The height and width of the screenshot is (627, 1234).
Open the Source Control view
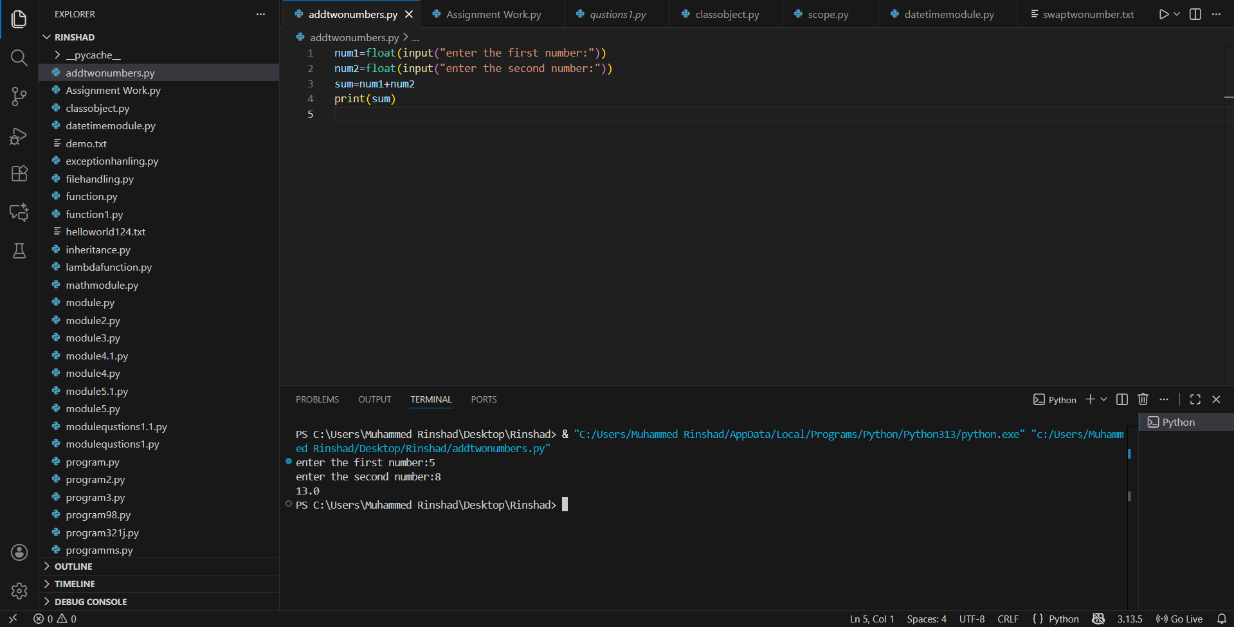pyautogui.click(x=19, y=96)
